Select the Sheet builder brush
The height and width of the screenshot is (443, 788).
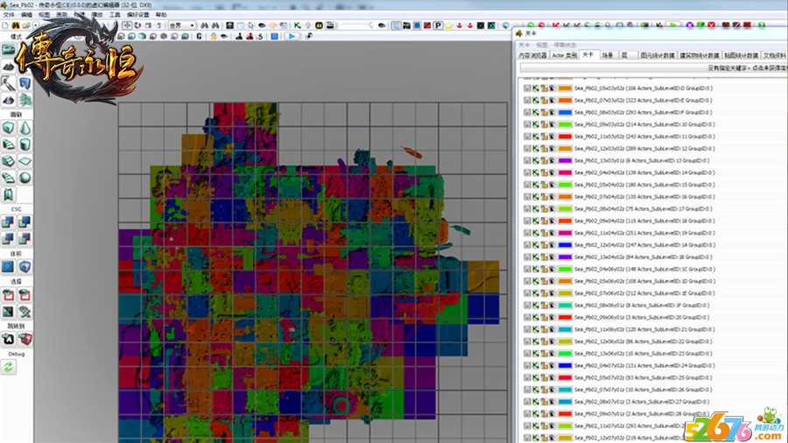point(25,161)
